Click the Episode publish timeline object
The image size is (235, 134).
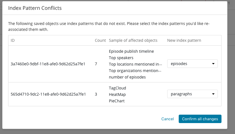coord(131,51)
